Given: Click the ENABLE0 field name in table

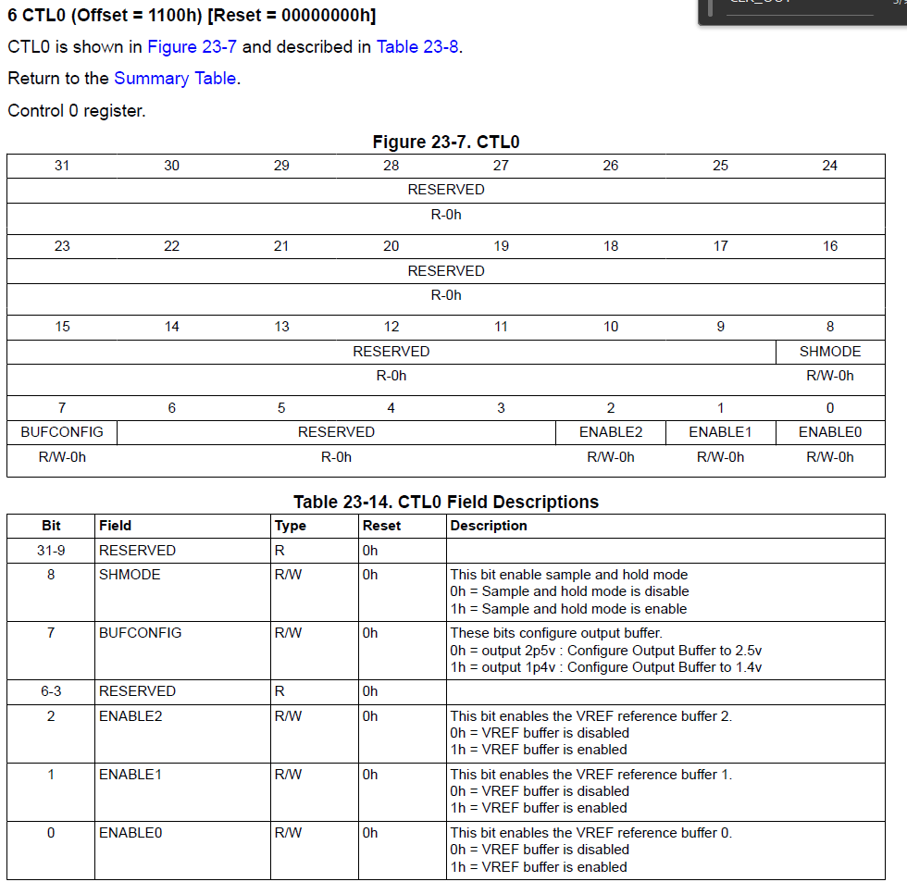Looking at the screenshot, I should click(130, 833).
